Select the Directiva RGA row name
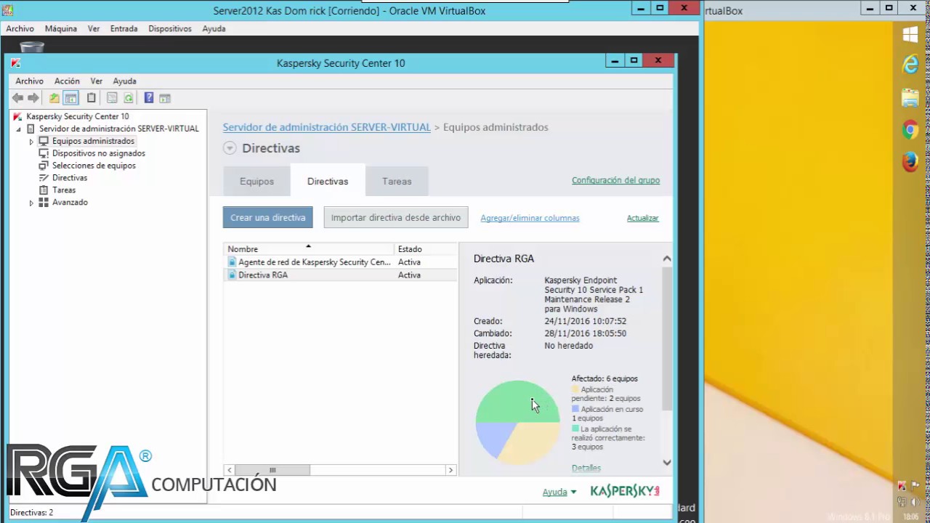Screen dimensions: 930x523 (x=263, y=275)
